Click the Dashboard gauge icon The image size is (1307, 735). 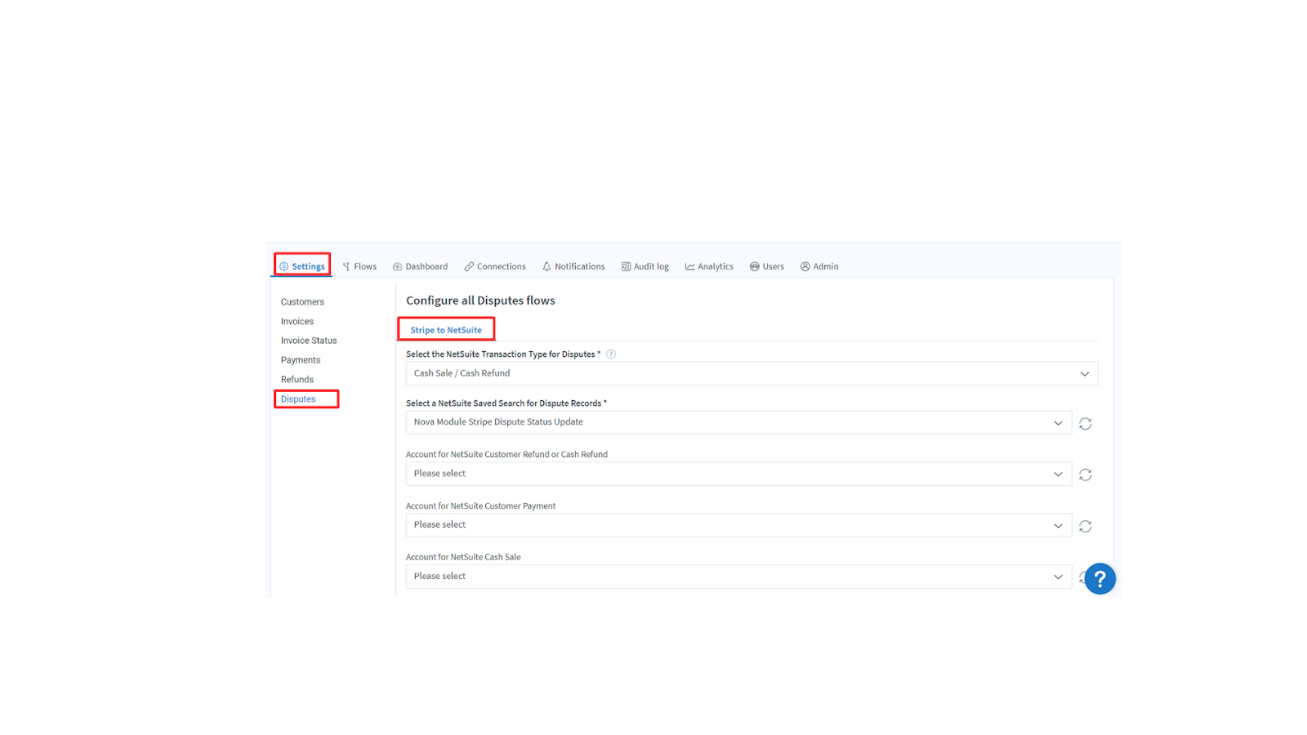(397, 266)
